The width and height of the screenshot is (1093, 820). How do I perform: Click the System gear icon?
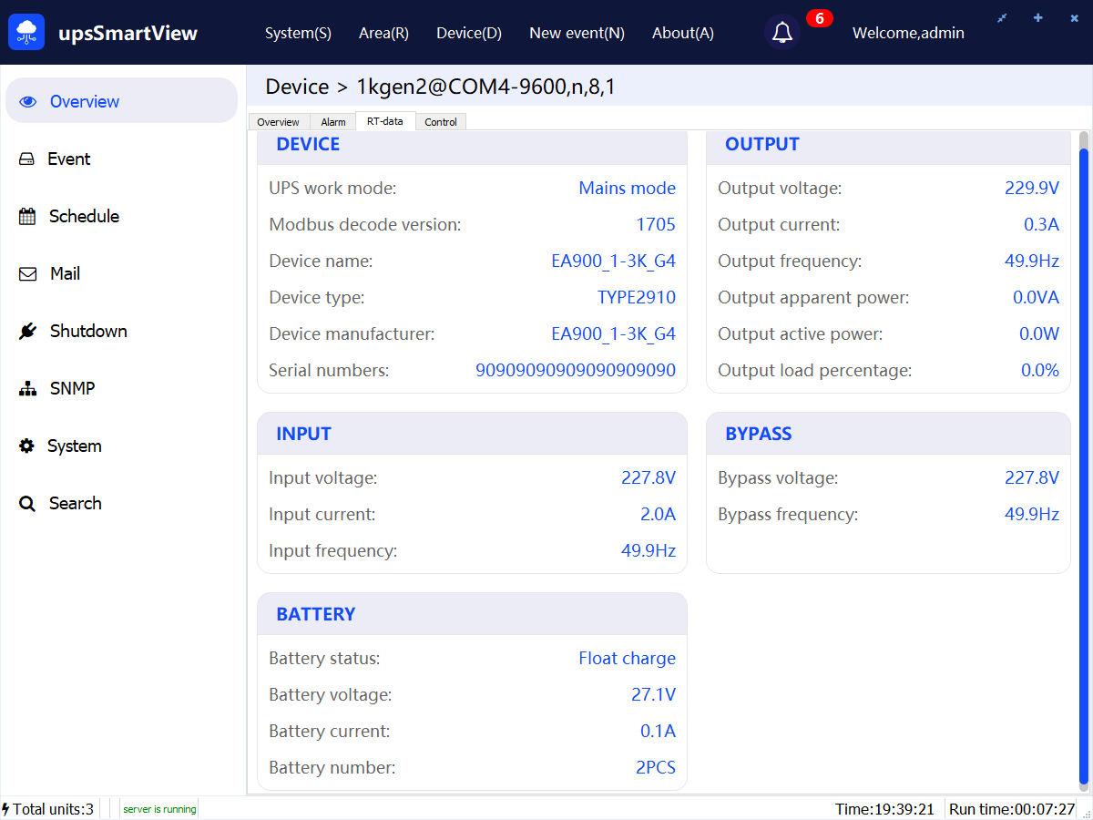click(27, 446)
